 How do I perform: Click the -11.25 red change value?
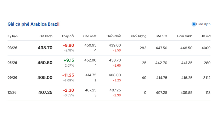click(68, 75)
